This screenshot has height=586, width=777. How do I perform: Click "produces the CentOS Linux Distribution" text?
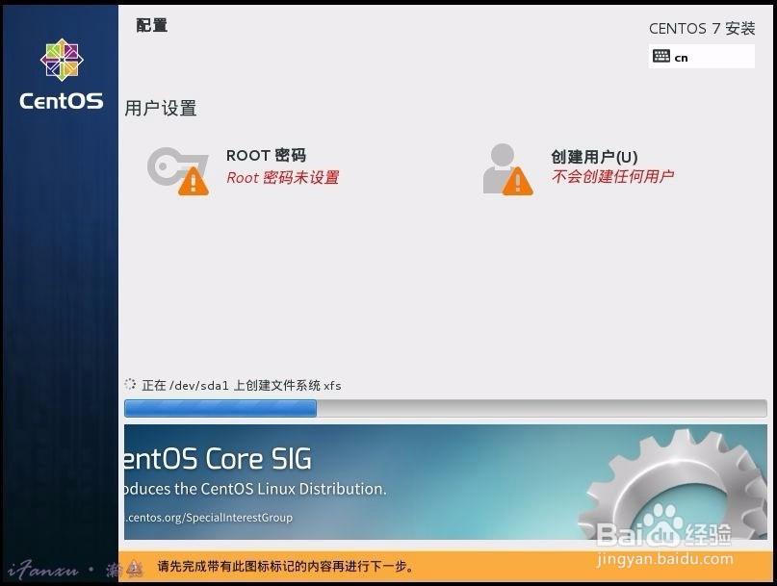coord(255,489)
